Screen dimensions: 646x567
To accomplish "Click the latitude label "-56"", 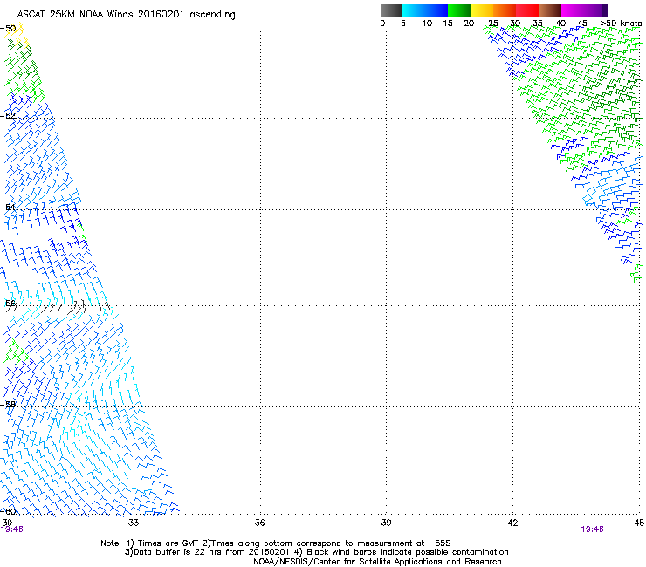I will [x=8, y=304].
